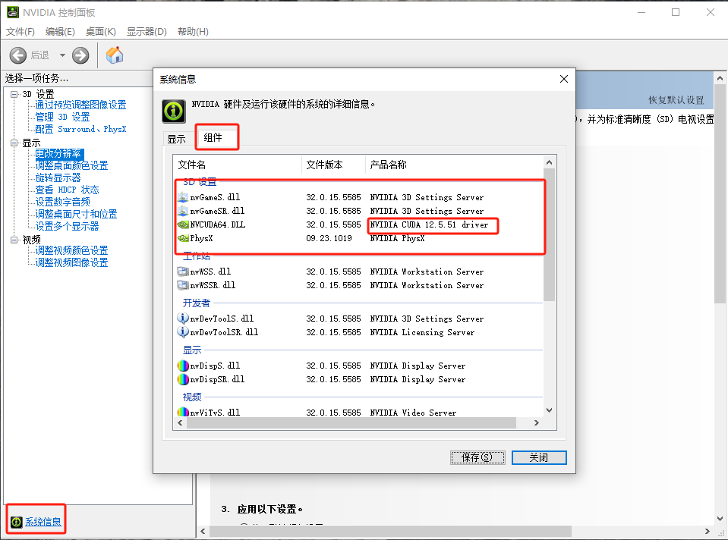The height and width of the screenshot is (540, 728).
Task: Collapse the 显示 tree node
Action: (x=14, y=143)
